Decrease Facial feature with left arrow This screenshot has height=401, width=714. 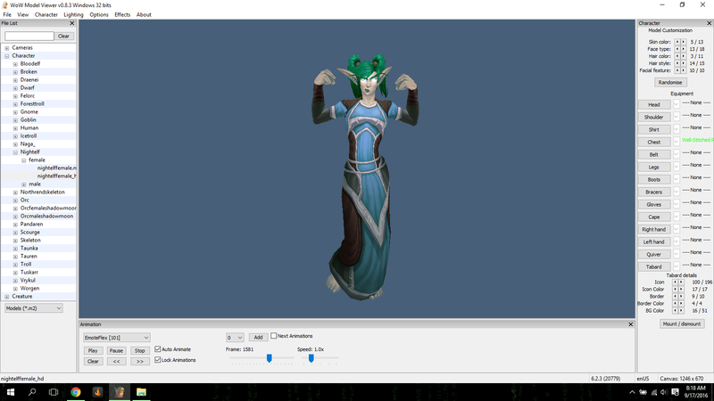tap(677, 71)
